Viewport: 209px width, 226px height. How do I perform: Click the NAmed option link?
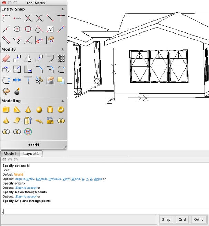41,179
